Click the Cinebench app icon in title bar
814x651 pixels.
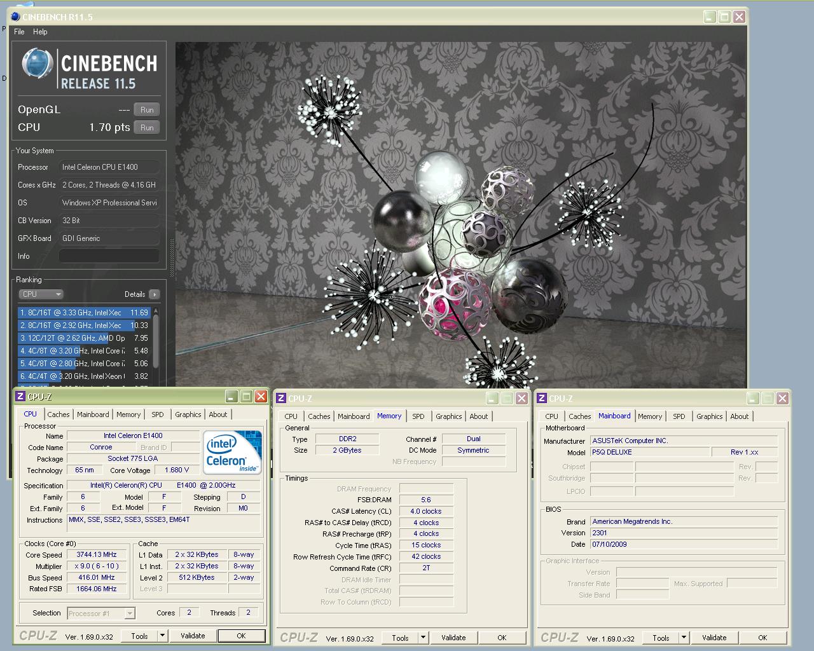[16, 17]
